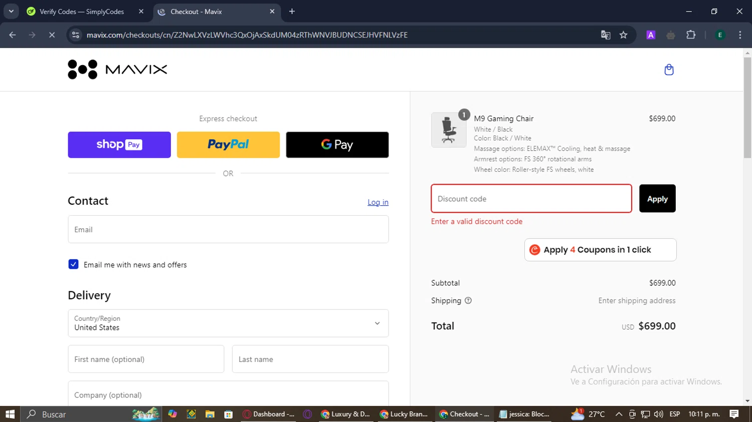Click the ESP language indicator
This screenshot has width=752, height=422.
pyautogui.click(x=675, y=414)
